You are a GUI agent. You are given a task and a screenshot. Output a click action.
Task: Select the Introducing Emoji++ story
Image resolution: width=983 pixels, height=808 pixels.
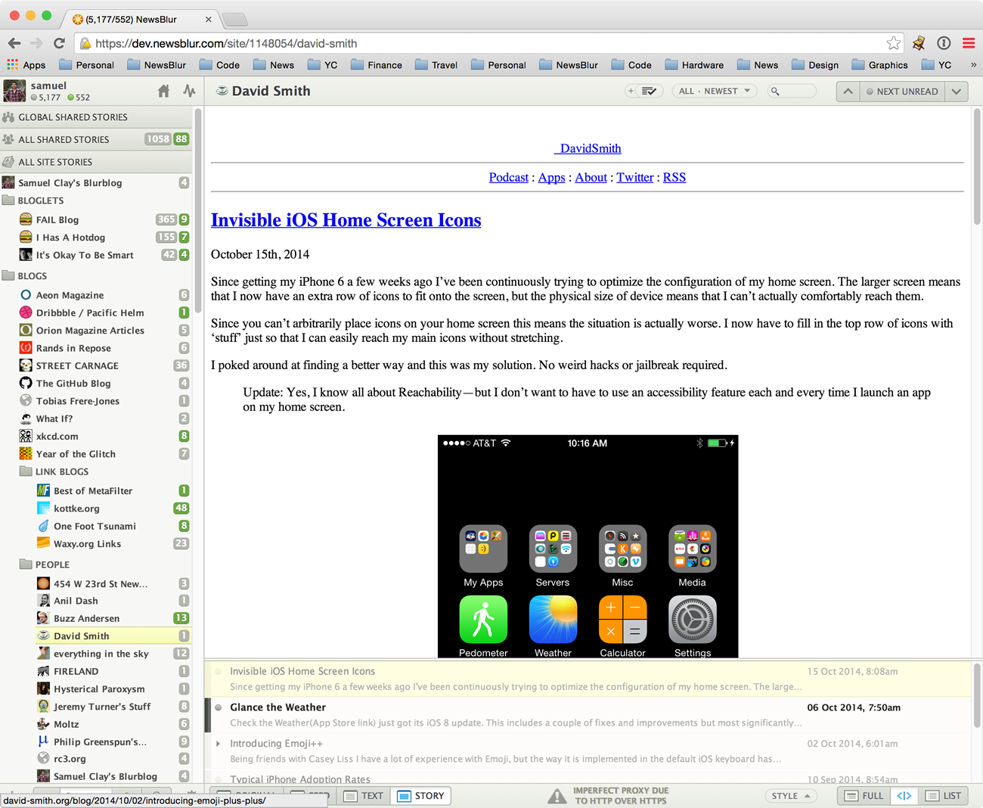(x=588, y=751)
